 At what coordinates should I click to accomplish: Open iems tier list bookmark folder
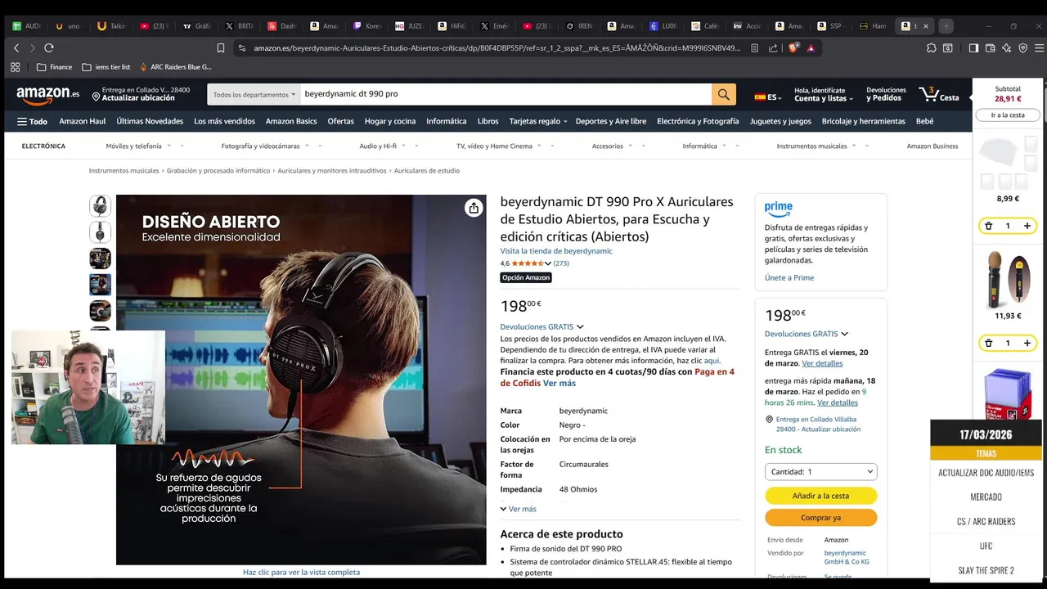point(106,67)
